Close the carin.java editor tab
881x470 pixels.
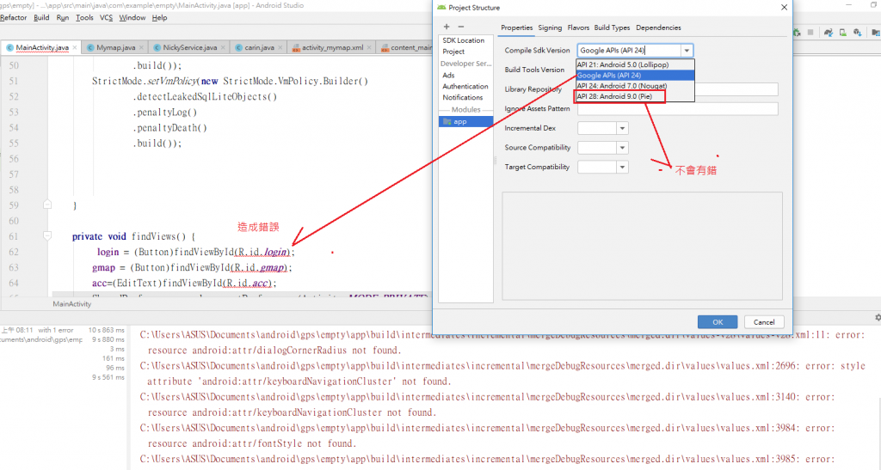coord(280,47)
